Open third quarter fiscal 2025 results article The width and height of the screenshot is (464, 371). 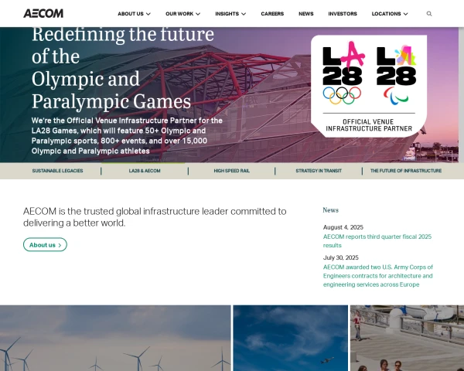pyautogui.click(x=377, y=241)
